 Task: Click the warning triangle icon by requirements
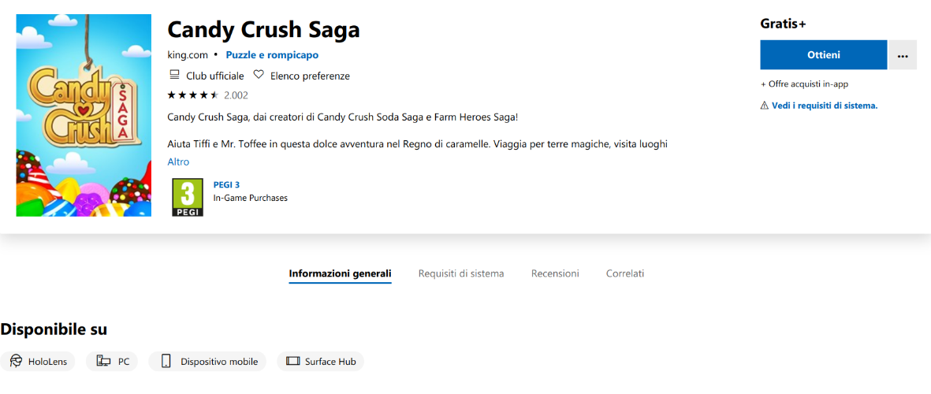pos(765,106)
